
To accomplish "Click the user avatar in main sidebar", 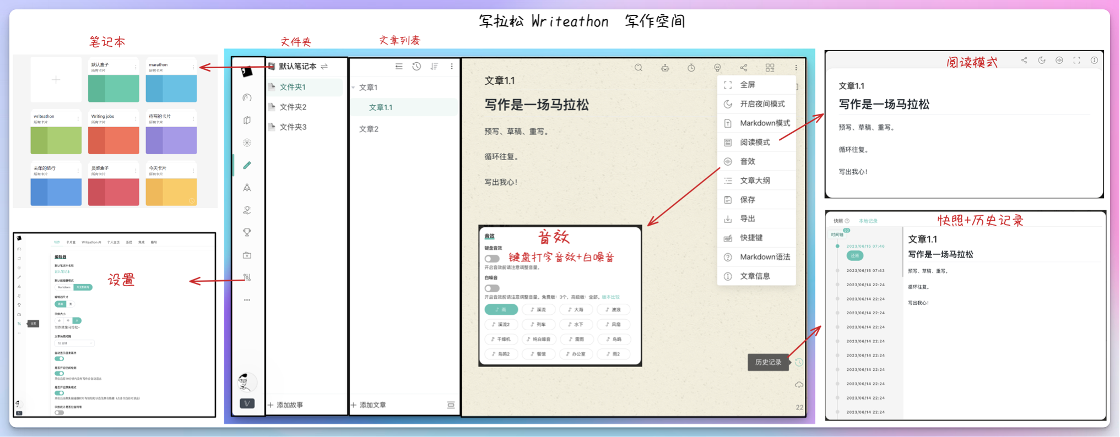I will (246, 381).
